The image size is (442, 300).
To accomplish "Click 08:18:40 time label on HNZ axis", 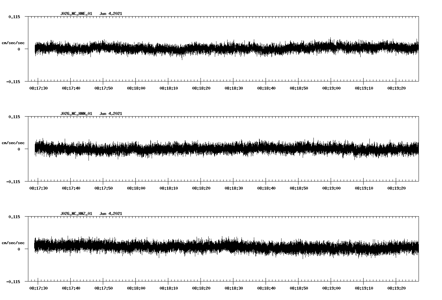I will 266,288.
